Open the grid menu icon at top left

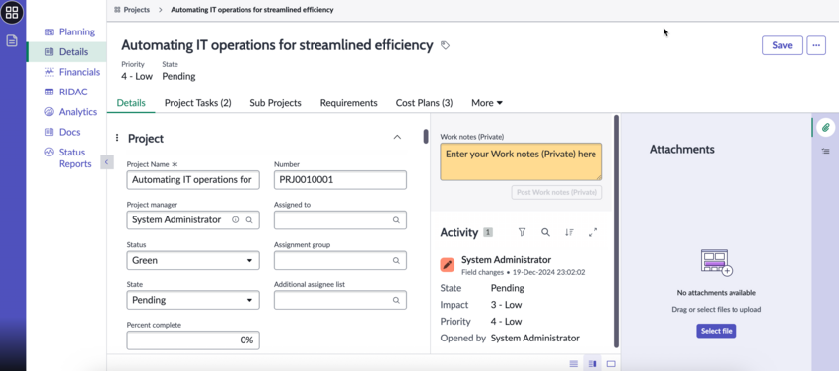coord(12,12)
